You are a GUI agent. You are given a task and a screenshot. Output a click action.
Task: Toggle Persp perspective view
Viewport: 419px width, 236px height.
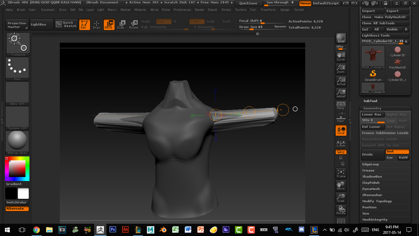click(x=341, y=105)
